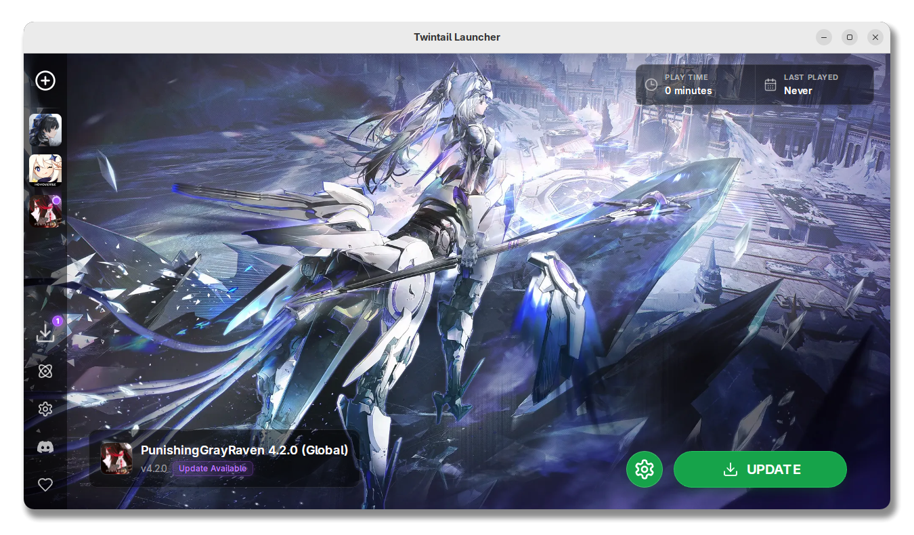Click the Play Time clock icon

tap(651, 85)
